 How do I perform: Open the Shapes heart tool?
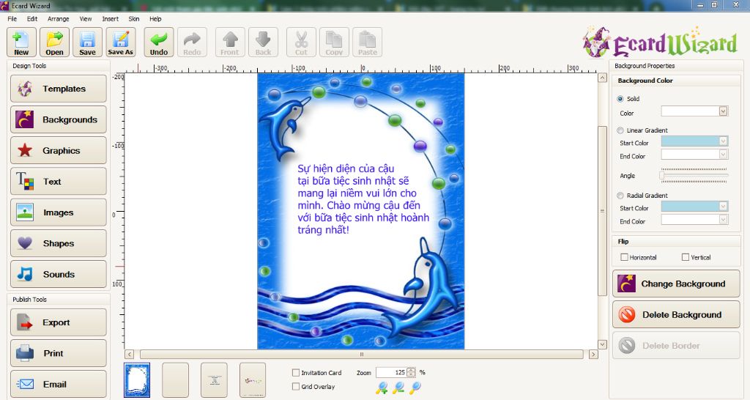(x=59, y=243)
